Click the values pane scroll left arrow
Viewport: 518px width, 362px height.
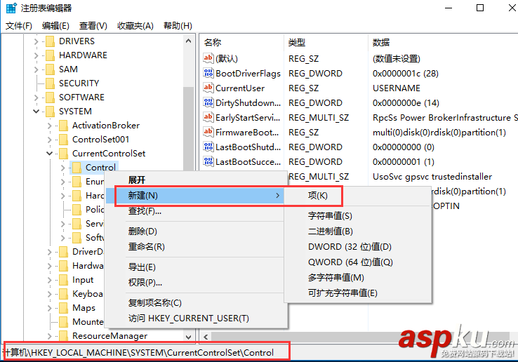coord(206,337)
